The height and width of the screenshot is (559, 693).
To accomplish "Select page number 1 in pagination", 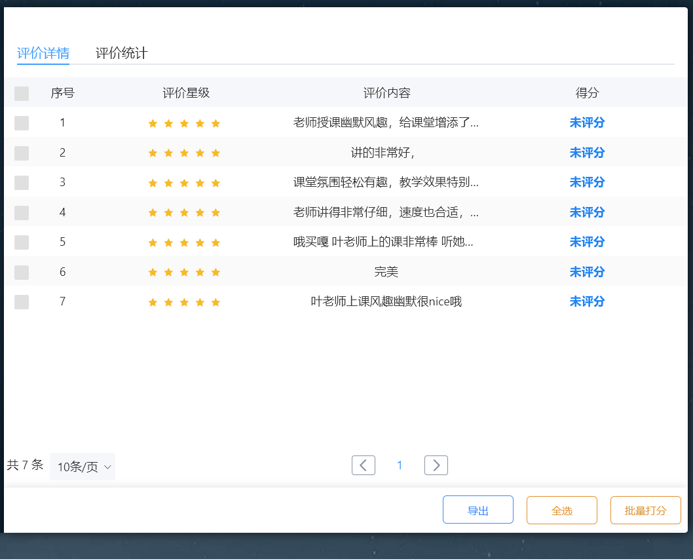I will tap(400, 465).
